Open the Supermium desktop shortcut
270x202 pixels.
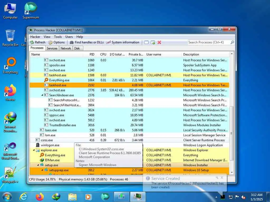point(31,11)
